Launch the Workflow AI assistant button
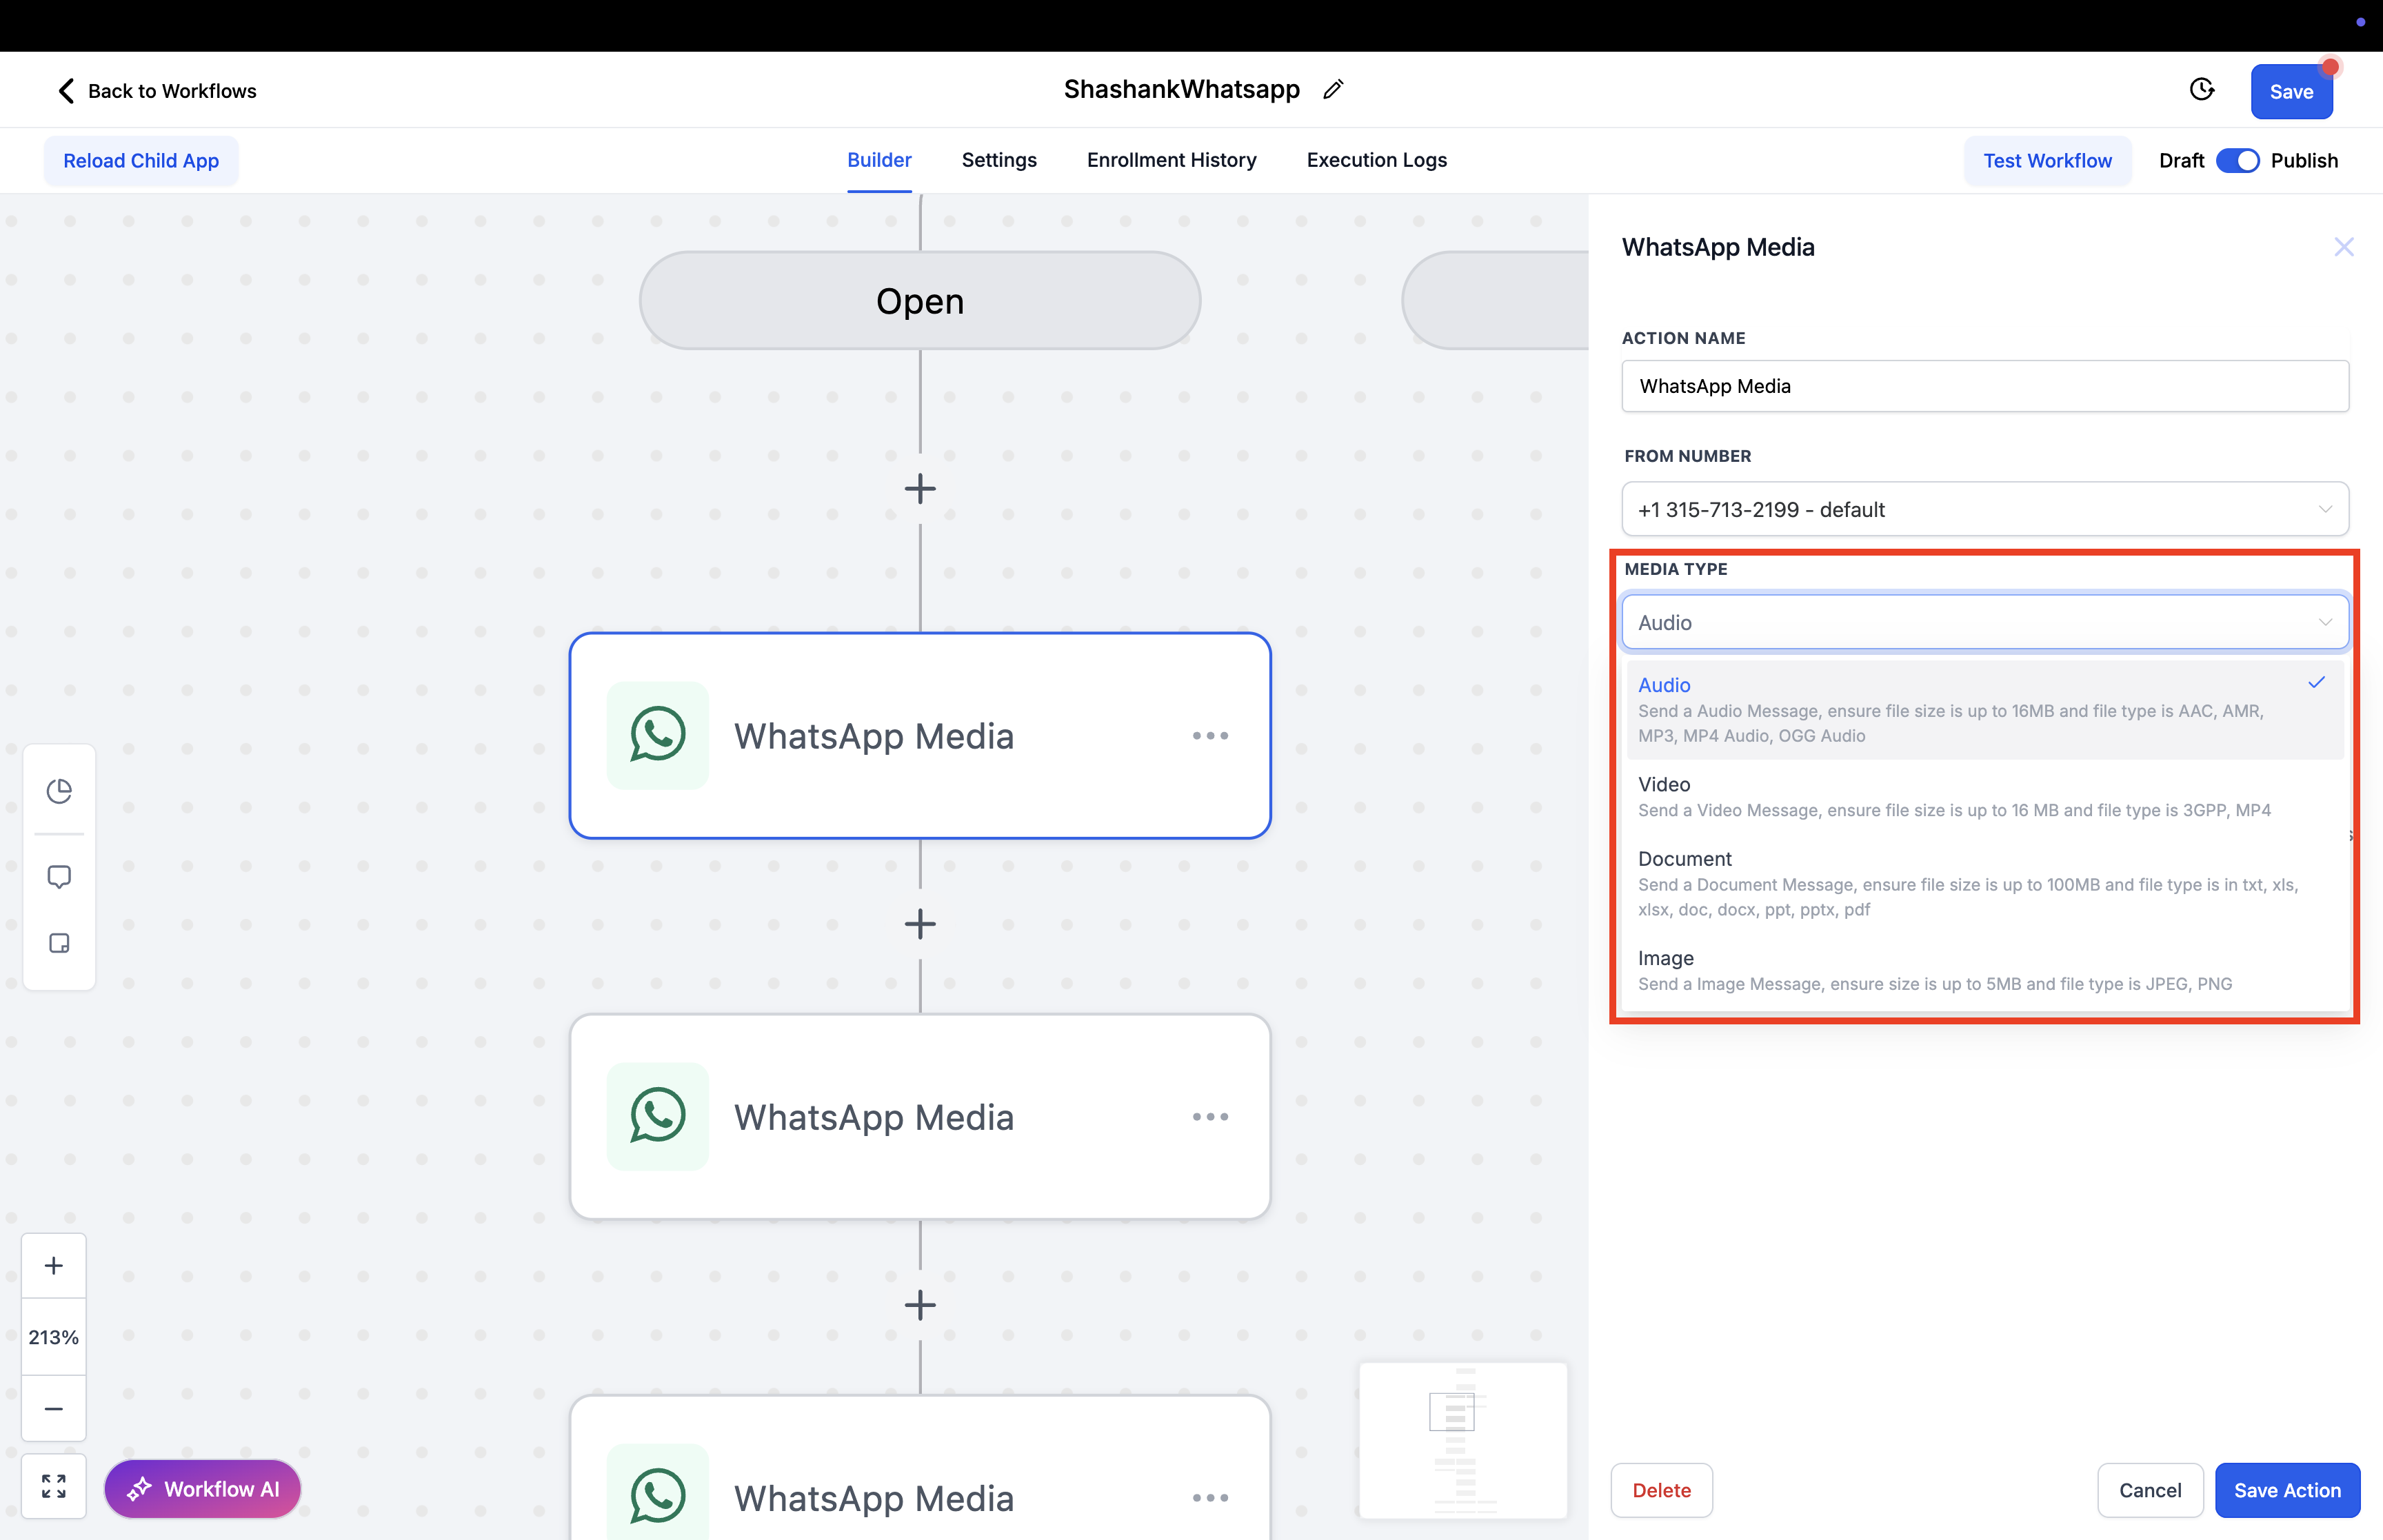The image size is (2383, 1540). point(203,1488)
